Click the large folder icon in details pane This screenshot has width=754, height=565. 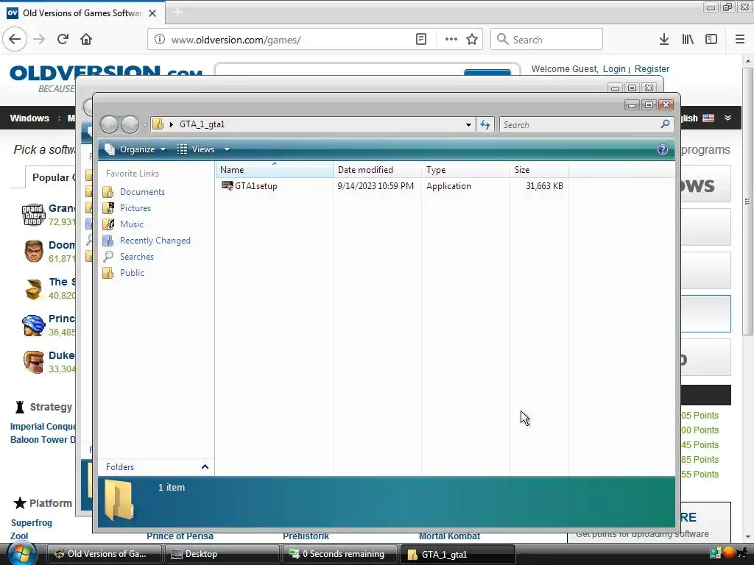pos(119,500)
